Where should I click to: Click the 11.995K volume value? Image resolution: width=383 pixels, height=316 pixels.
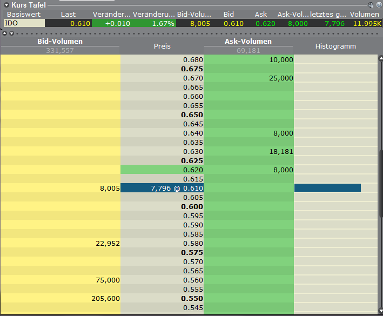367,23
